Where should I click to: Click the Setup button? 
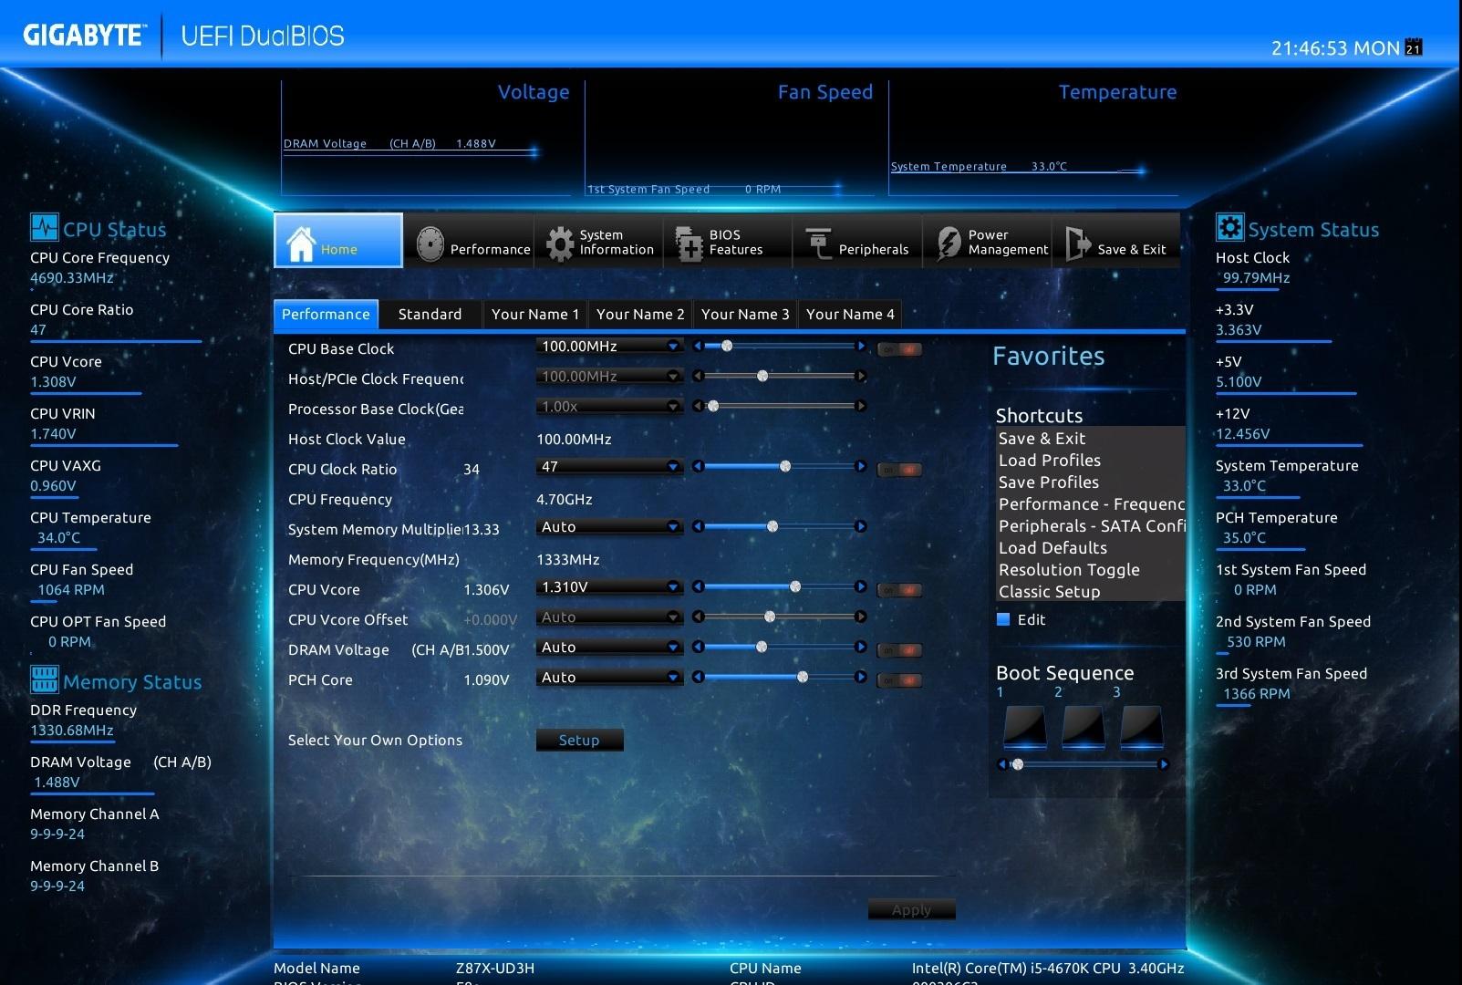tap(579, 740)
